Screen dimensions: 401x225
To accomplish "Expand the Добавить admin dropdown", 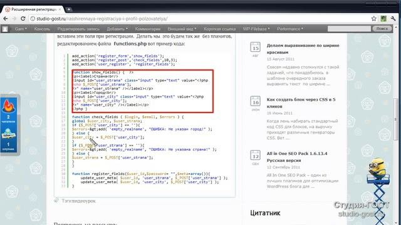I will tap(117, 29).
